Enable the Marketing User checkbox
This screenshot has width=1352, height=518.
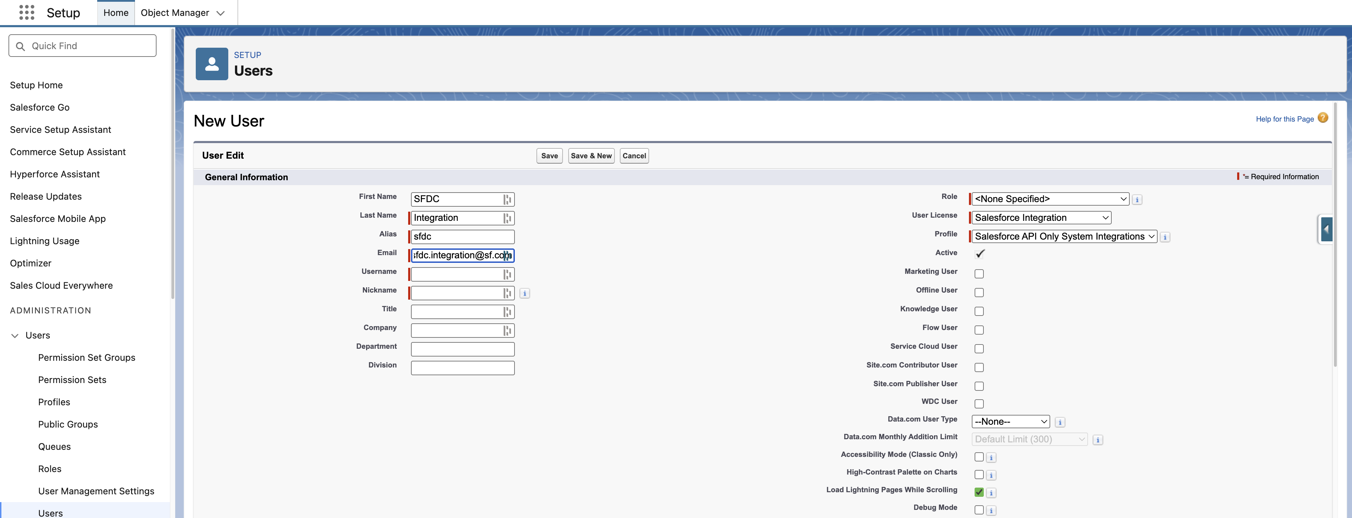(x=979, y=274)
